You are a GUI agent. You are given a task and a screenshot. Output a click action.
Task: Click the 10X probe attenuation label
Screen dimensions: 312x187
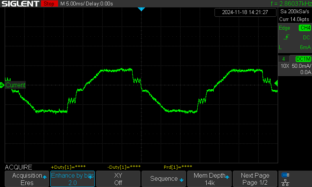tap(285, 66)
